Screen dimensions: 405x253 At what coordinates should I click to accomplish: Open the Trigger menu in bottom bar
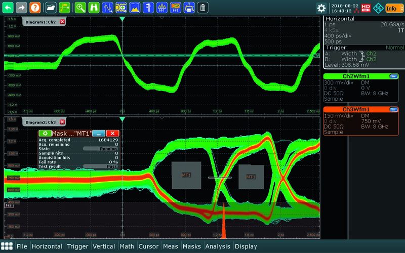coord(77,246)
